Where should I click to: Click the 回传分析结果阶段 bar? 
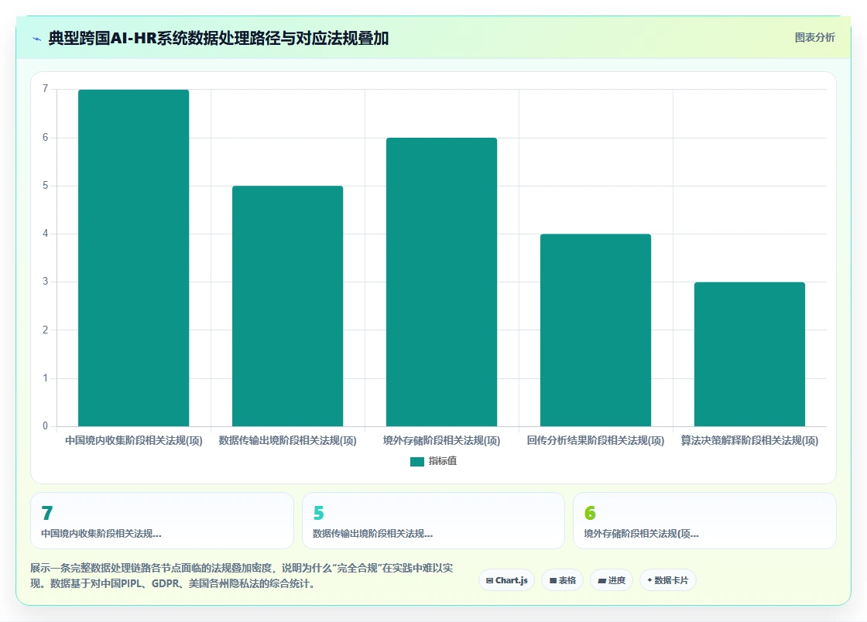click(595, 330)
